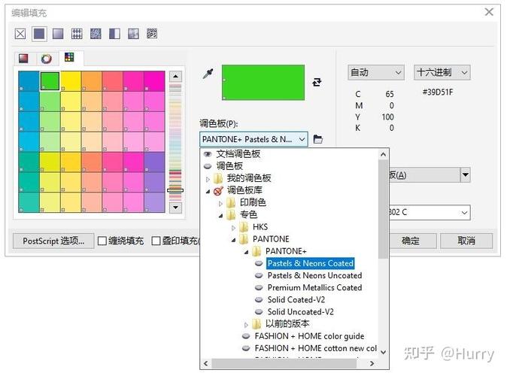Click the 调色板库 library icon
Viewport: 507px width, 376px height.
click(218, 191)
